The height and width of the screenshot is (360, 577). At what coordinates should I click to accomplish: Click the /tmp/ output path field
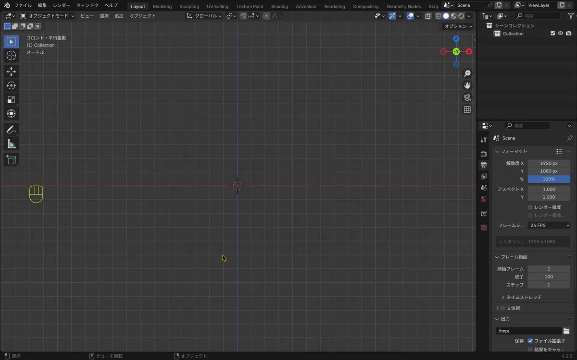(528, 331)
